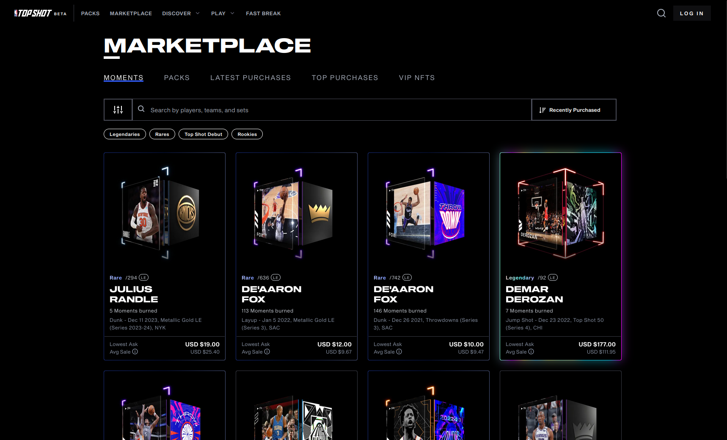Click the Avg Sale info icon on Julius Randle card
The width and height of the screenshot is (727, 440).
pos(135,351)
